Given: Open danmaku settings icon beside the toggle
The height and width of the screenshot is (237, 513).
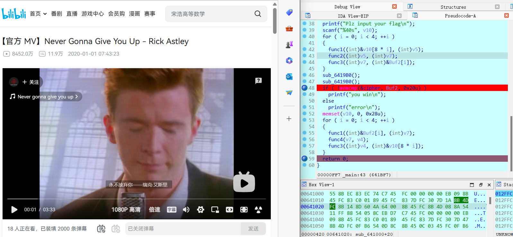Looking at the screenshot, I should click(116, 229).
